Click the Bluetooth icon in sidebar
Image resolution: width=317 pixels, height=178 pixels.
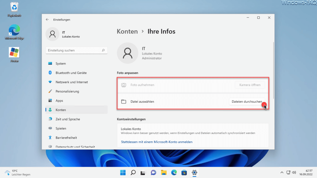[50, 73]
